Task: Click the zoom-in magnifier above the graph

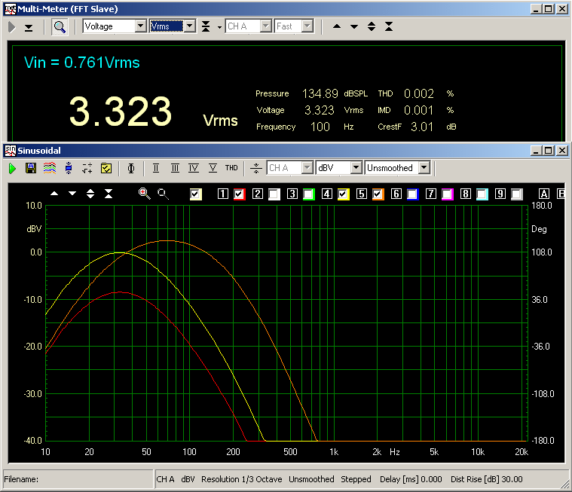Action: (x=144, y=194)
